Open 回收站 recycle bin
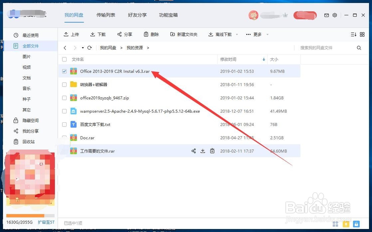Viewport: 372px width, 232px height. 29,142
